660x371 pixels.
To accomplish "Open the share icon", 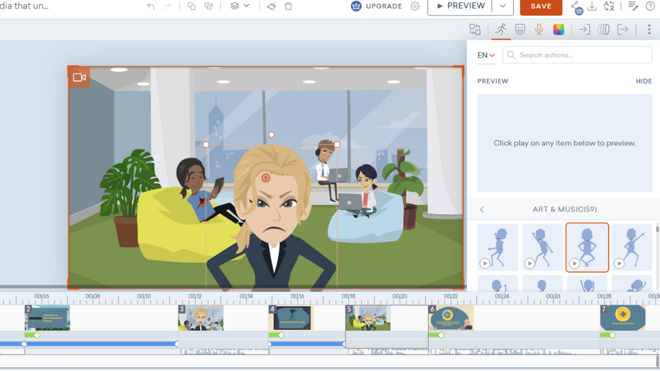I will click(575, 7).
